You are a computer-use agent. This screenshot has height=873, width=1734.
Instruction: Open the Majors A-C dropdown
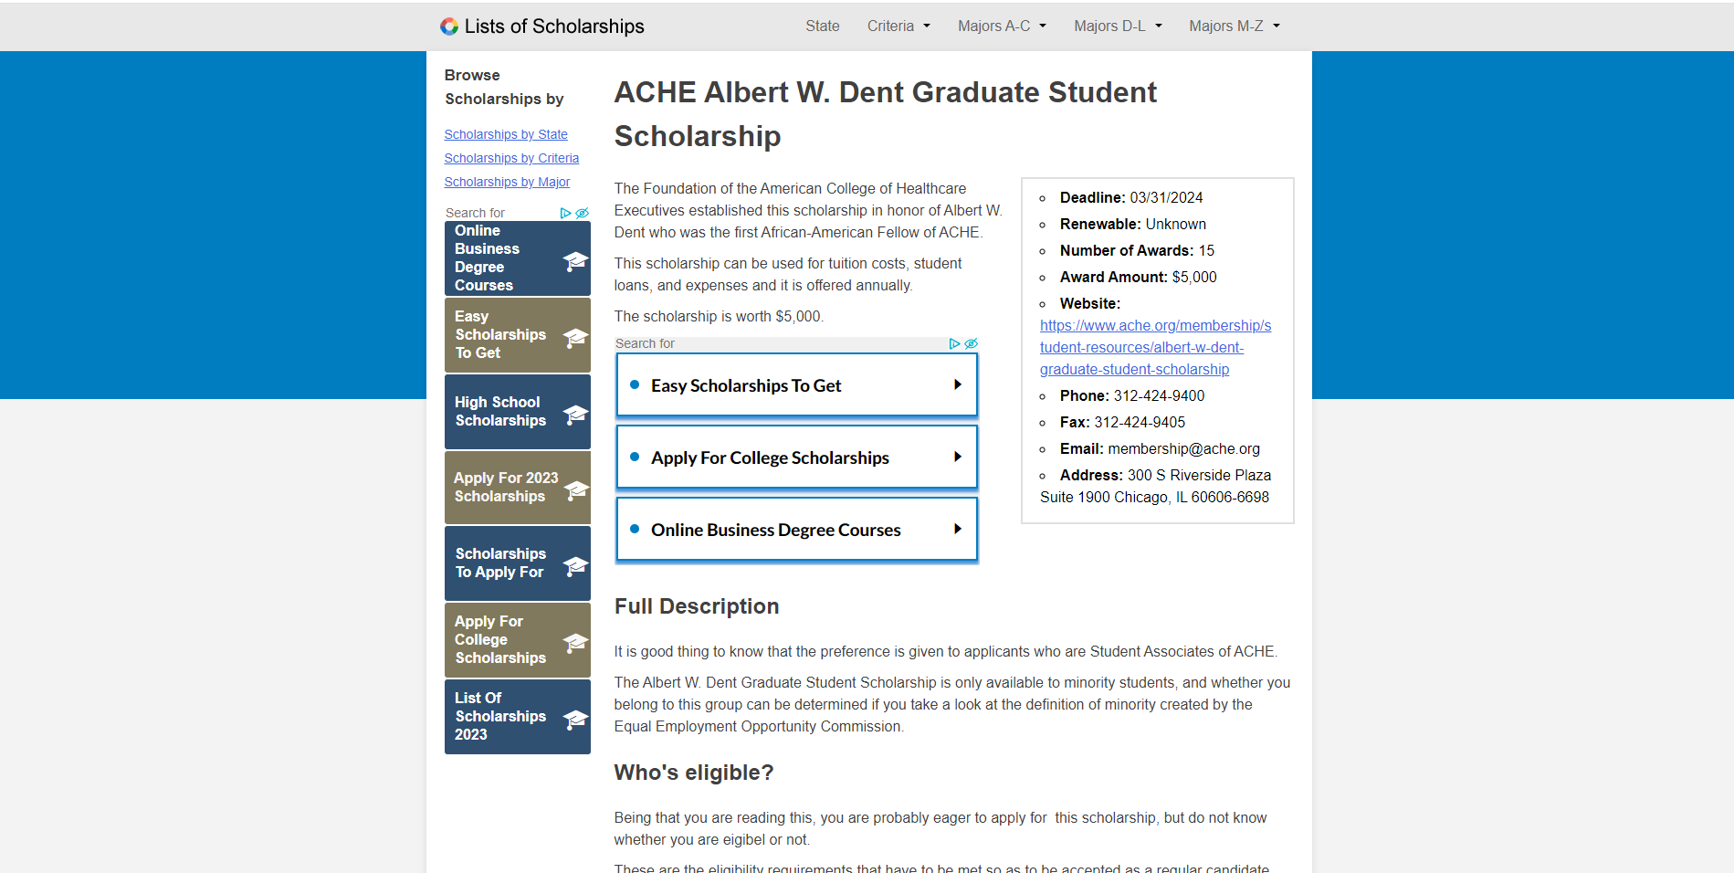tap(1002, 26)
